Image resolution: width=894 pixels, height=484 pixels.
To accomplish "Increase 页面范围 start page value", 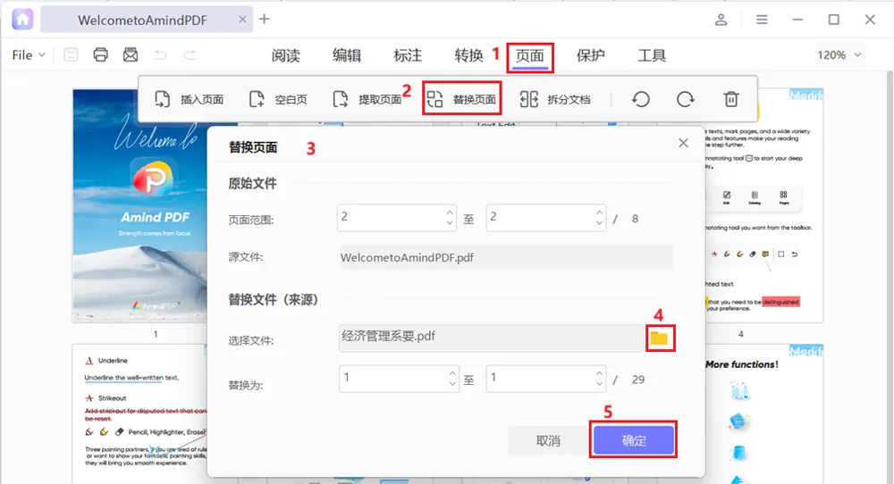I will coord(450,212).
